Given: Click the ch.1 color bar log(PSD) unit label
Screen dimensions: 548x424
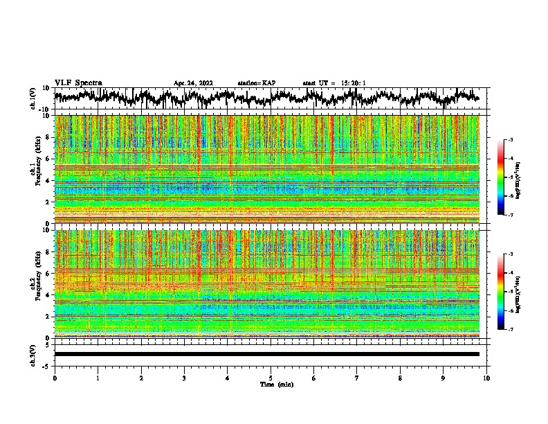Looking at the screenshot, I should point(518,180).
